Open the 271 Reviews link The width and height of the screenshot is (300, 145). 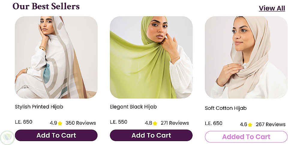click(175, 123)
